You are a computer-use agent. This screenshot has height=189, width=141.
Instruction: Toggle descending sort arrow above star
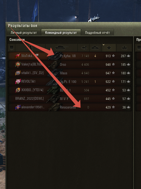pos(103,45)
